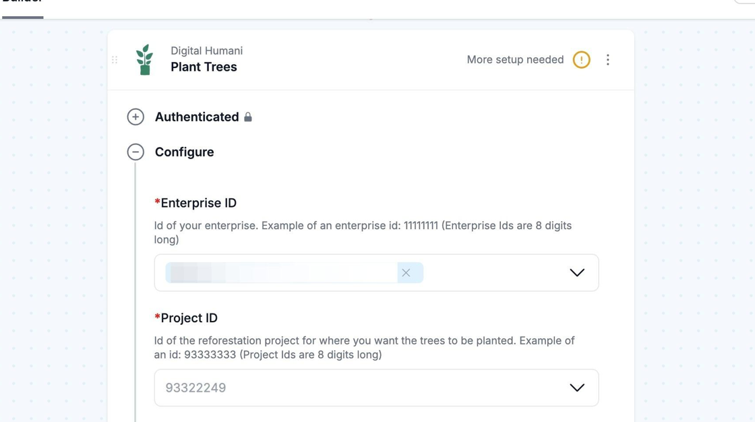Click the Configure section heading
This screenshot has height=422, width=755.
pos(184,152)
